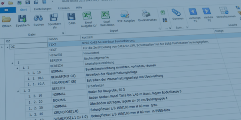Viewport: 241px width, 120px height.
Task: Open the Export group dialog launcher
Action: (x=159, y=29)
